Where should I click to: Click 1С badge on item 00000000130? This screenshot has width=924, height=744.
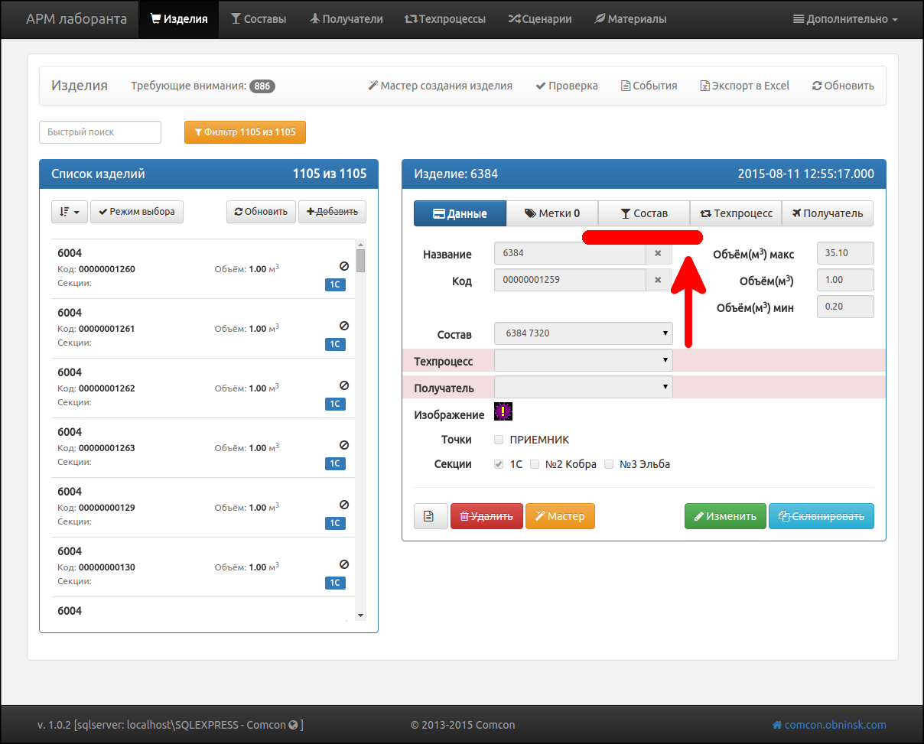pos(335,583)
